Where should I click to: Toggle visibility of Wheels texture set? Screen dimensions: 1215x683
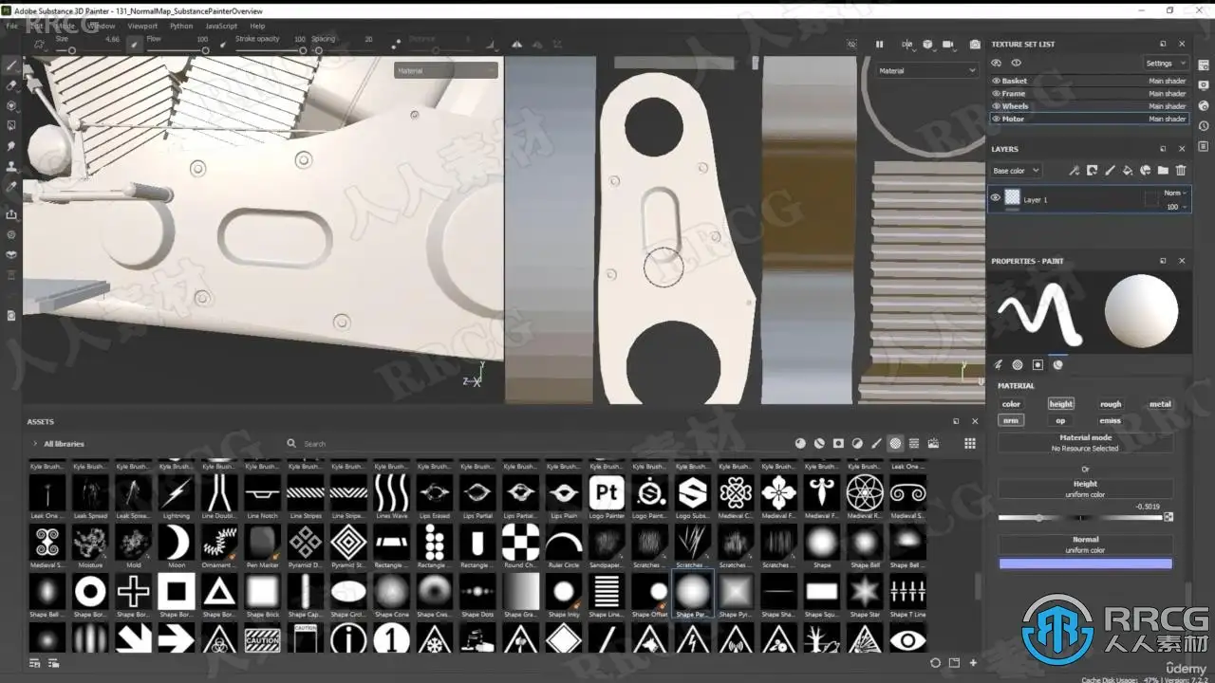pos(997,106)
